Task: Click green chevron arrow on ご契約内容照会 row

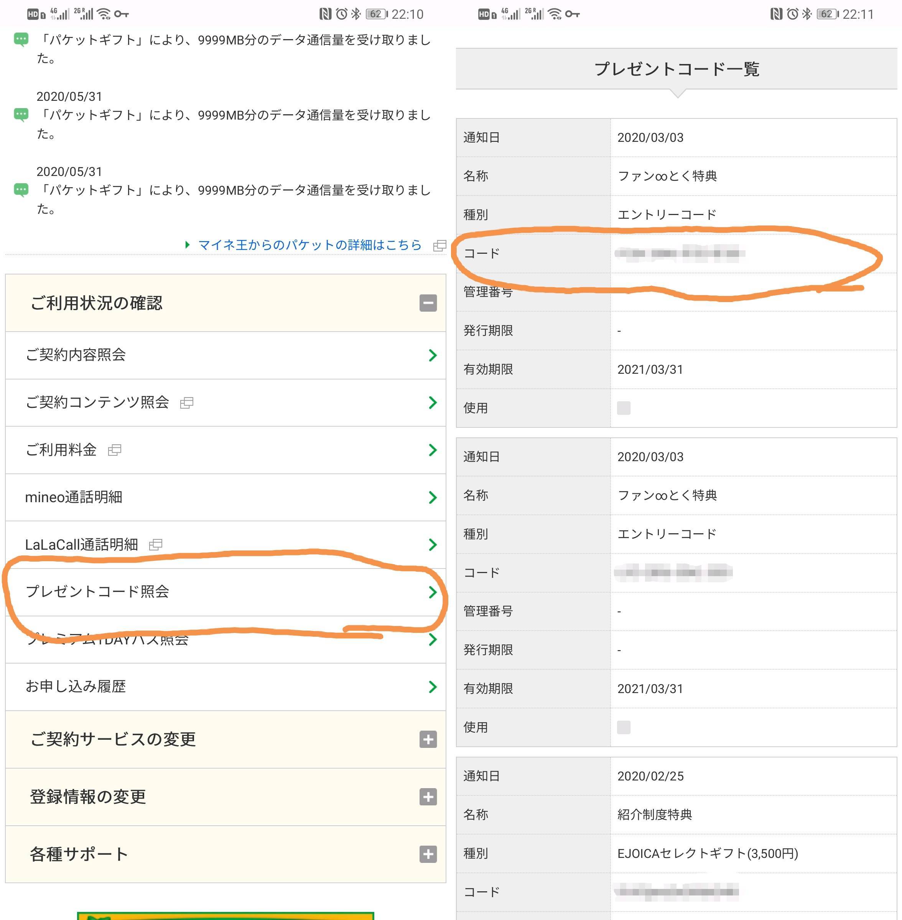Action: (x=432, y=355)
